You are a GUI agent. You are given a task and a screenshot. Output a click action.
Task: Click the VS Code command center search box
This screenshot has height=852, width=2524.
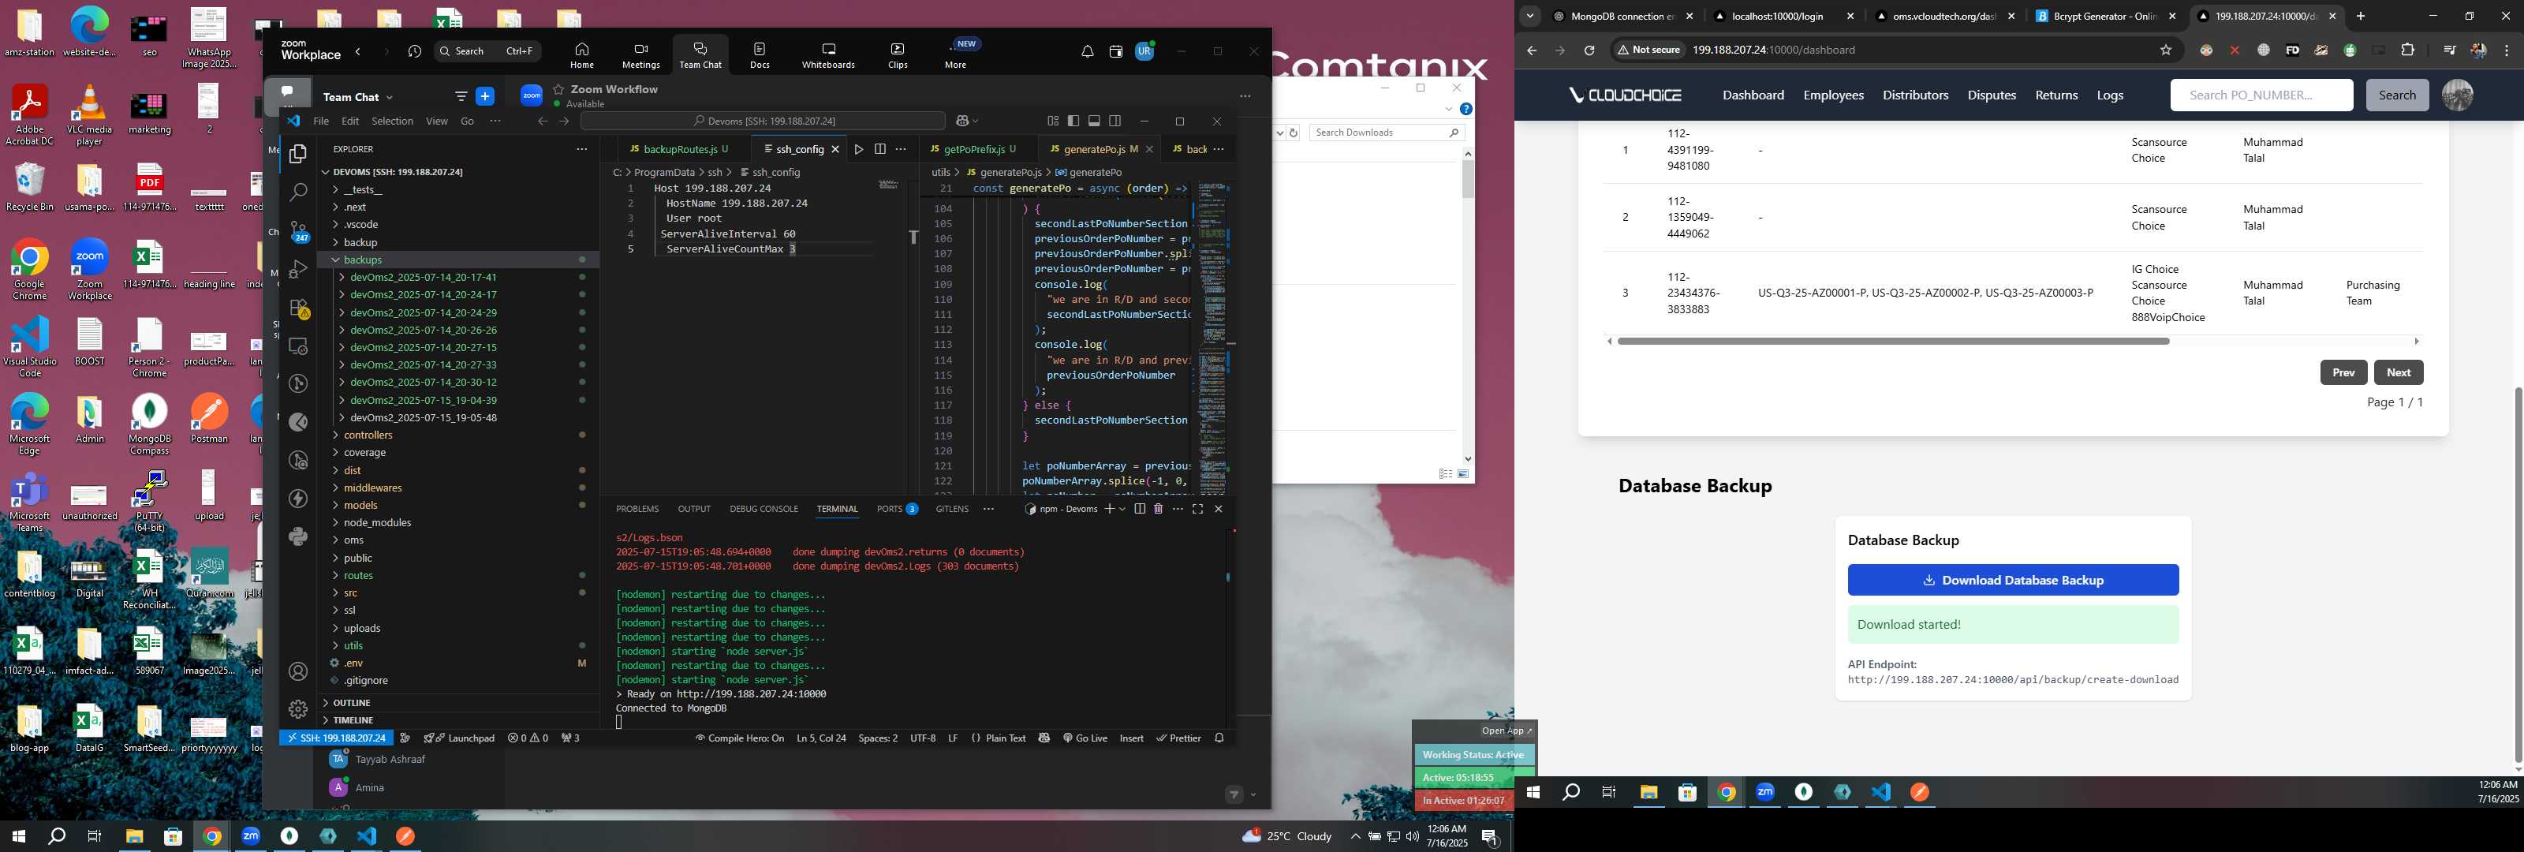[762, 121]
